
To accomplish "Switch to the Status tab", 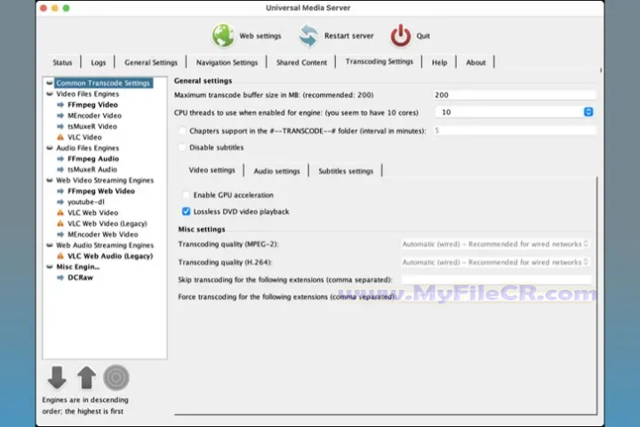I will point(62,62).
